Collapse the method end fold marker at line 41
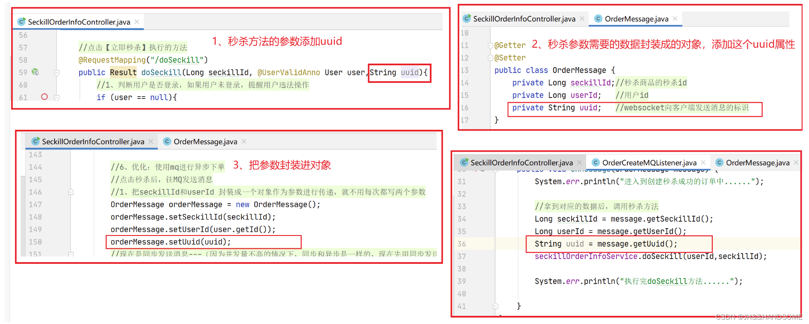 coord(496,306)
